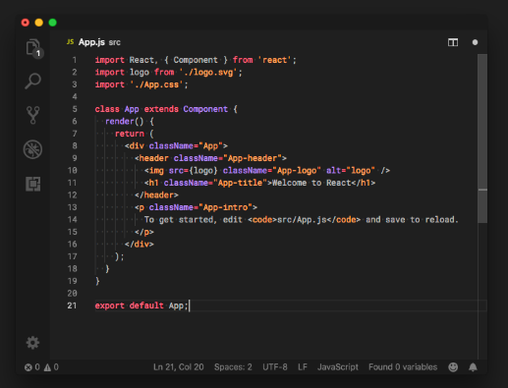Minimize the window with the yellow button
Screen dimensions: 508x388
tap(39, 23)
